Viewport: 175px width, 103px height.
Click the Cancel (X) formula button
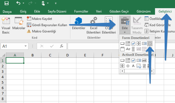(x=42, y=46)
